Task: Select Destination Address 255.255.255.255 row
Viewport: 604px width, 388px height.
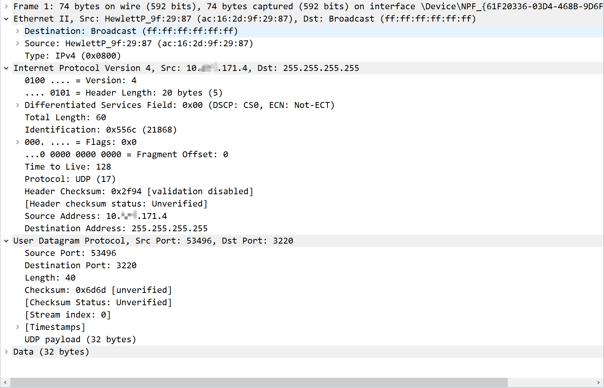Action: [116, 228]
